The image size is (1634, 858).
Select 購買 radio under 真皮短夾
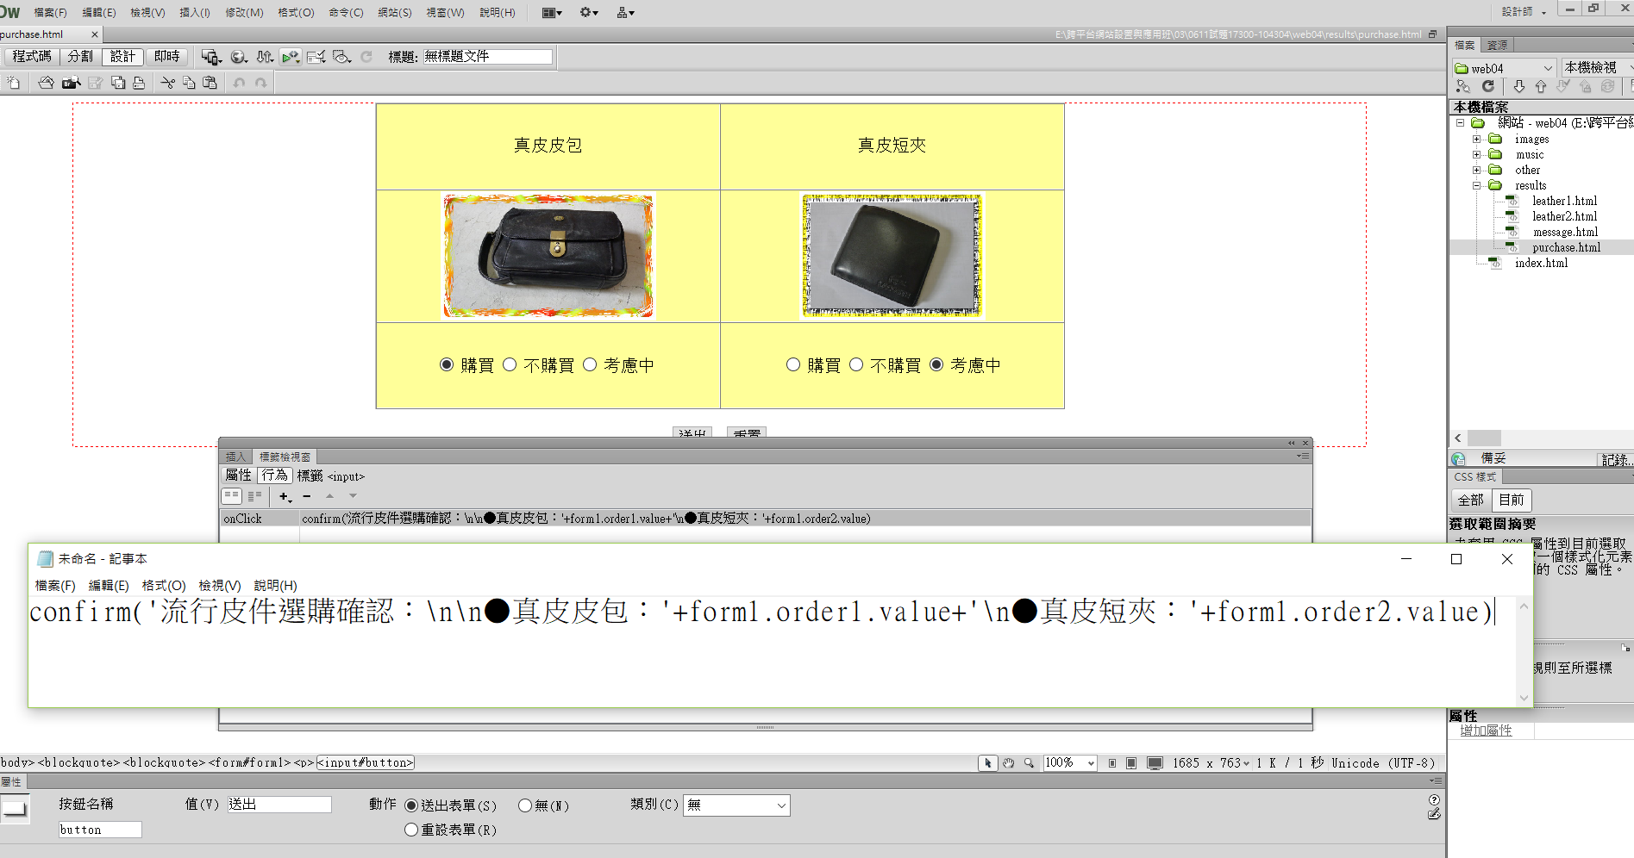tap(793, 364)
